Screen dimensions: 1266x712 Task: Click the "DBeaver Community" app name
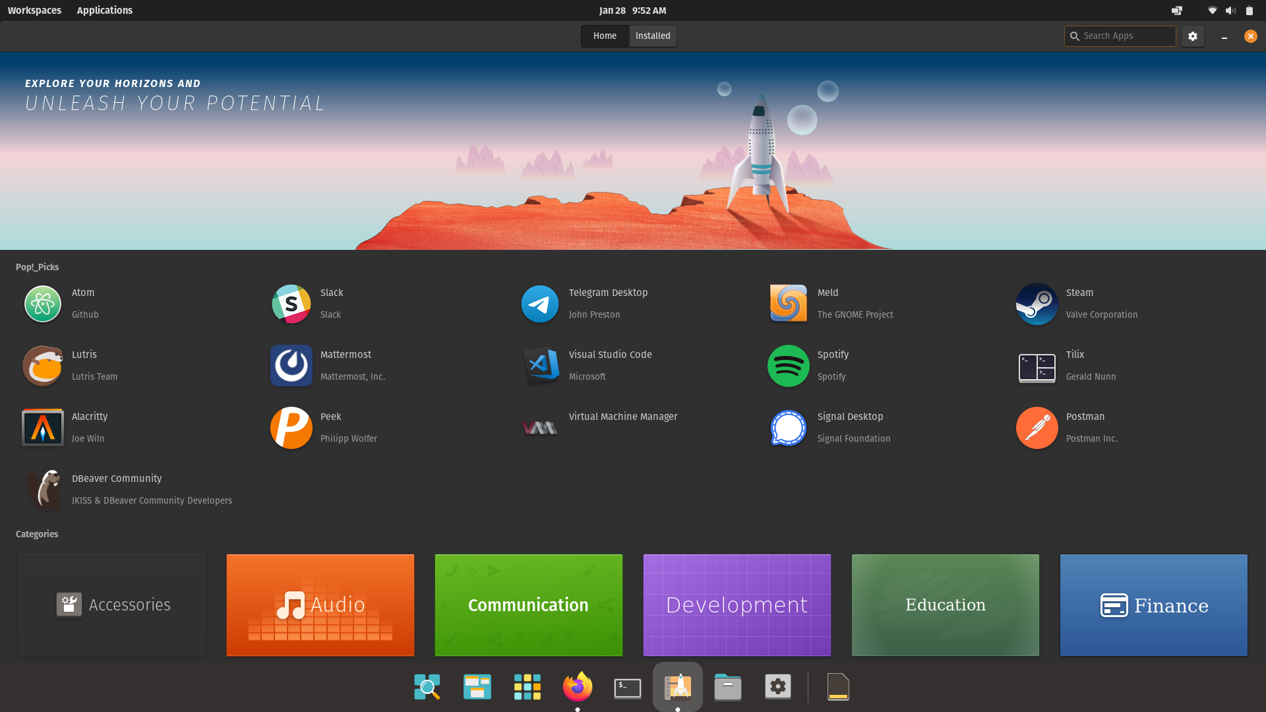tap(116, 479)
